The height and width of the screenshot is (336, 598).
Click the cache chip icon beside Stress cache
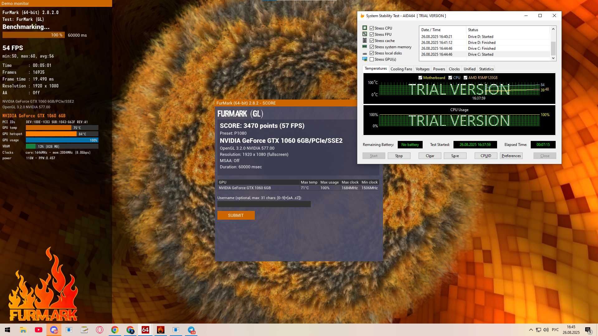pos(364,40)
